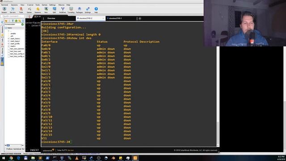Select the ciscoiosc3745-1 session tab
This screenshot has height=161, width=286.
pos(115,18)
